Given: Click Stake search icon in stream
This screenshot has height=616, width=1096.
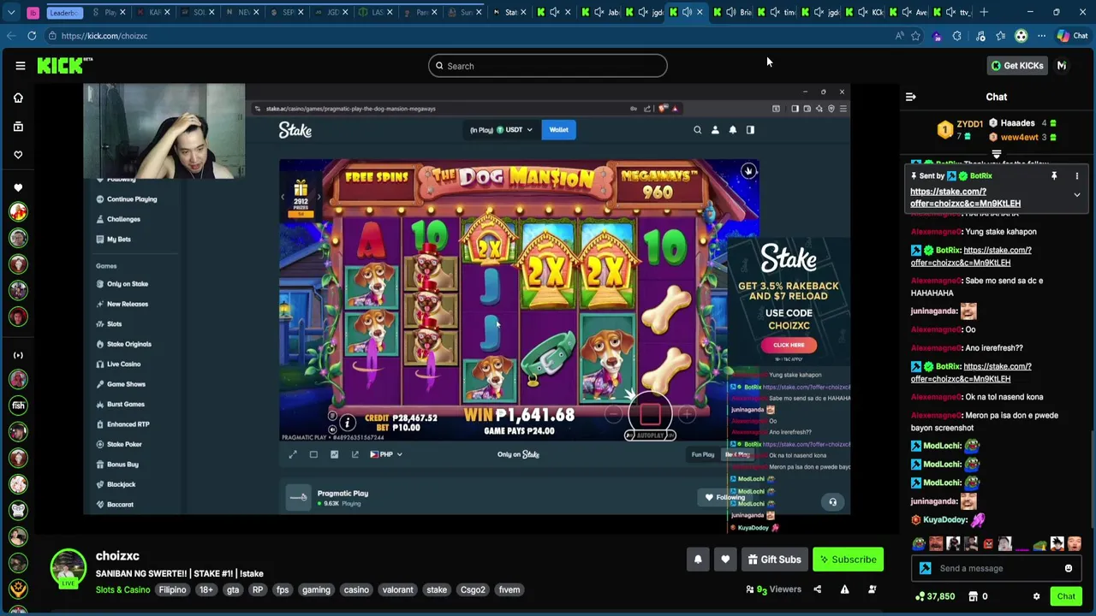Looking at the screenshot, I should click(697, 130).
